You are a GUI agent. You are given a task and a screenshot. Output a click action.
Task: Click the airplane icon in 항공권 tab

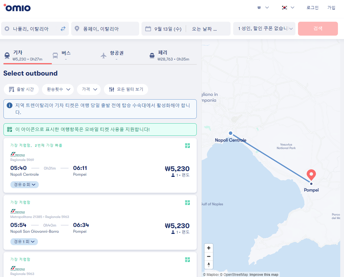[x=104, y=56]
